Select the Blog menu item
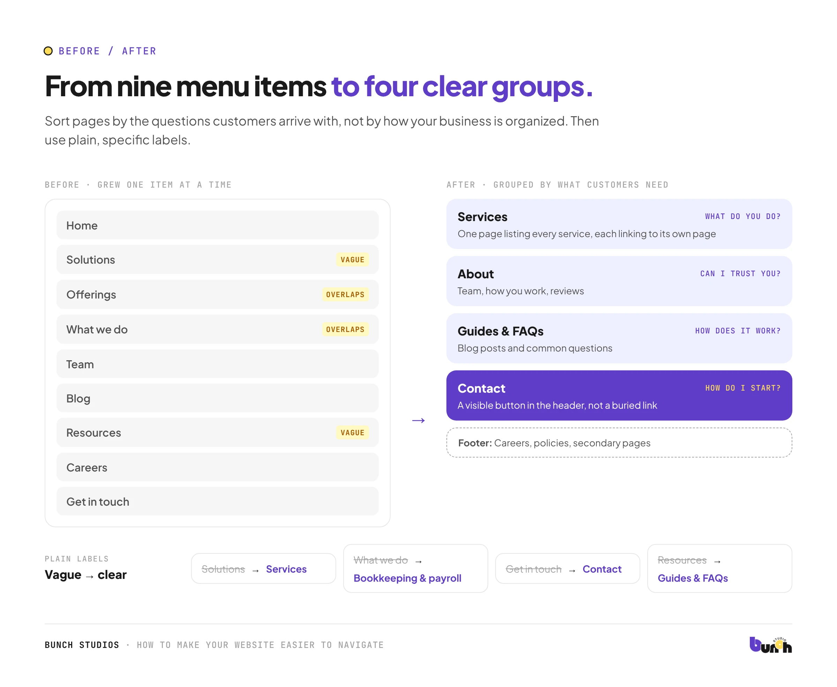Image resolution: width=837 pixels, height=687 pixels. 217,398
